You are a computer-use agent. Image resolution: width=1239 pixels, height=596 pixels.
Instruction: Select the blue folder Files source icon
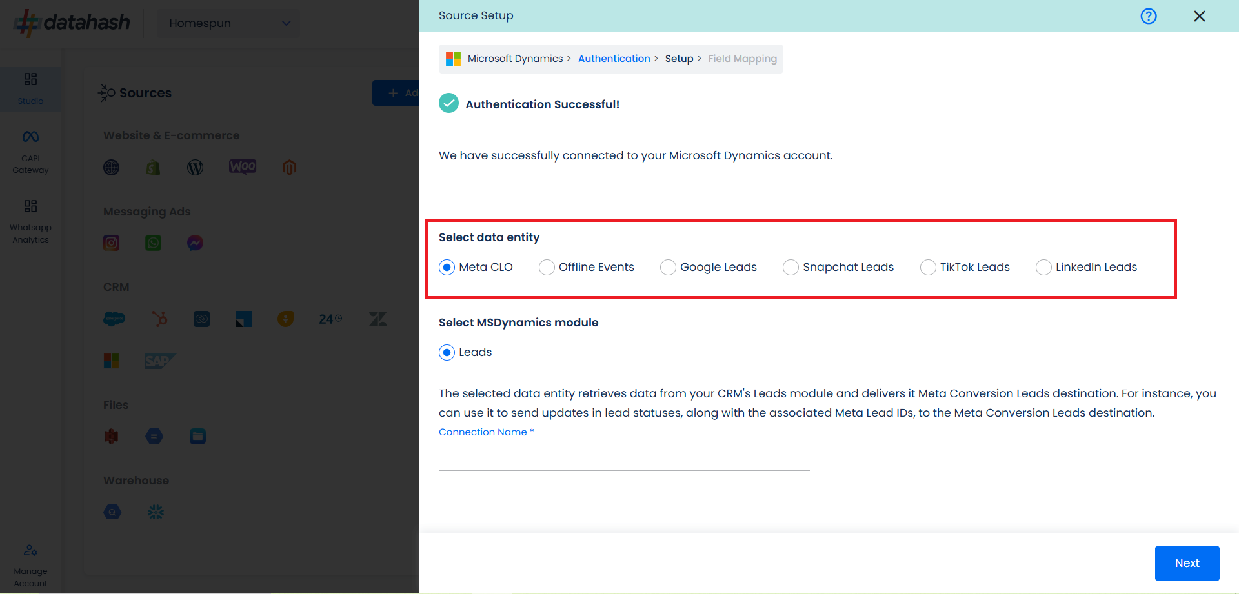(197, 437)
